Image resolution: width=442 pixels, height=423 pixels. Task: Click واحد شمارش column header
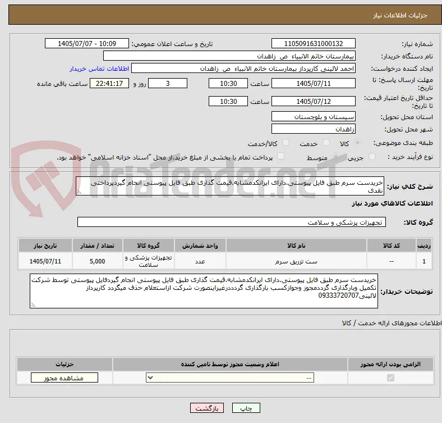coord(200,245)
